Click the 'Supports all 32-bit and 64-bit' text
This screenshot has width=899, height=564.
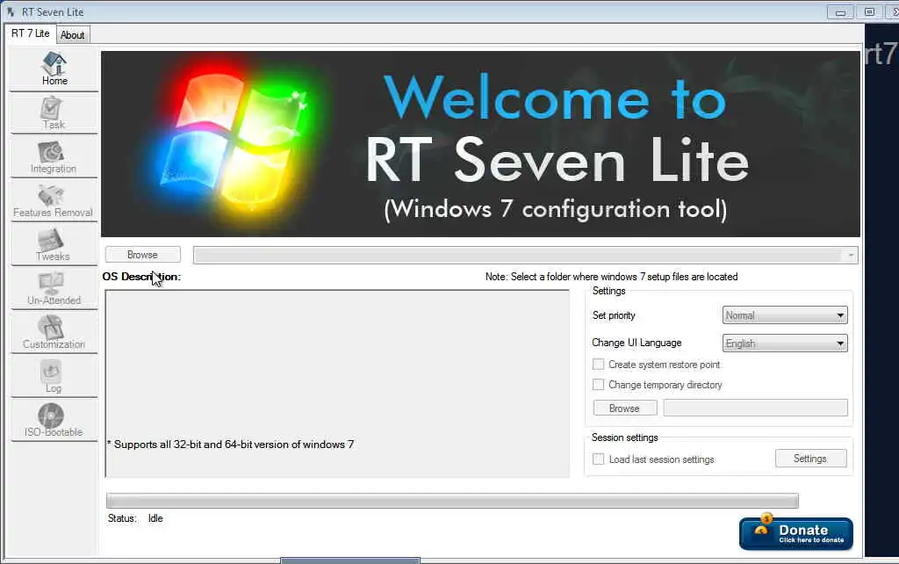(x=231, y=445)
